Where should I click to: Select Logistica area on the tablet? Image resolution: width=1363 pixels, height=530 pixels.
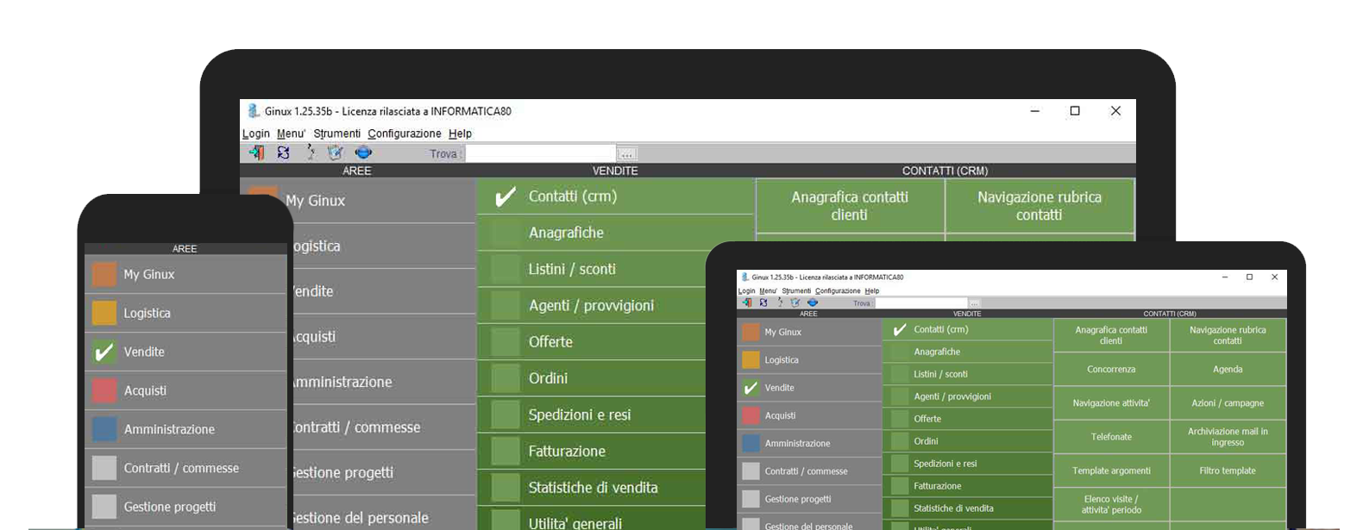pyautogui.click(x=809, y=360)
